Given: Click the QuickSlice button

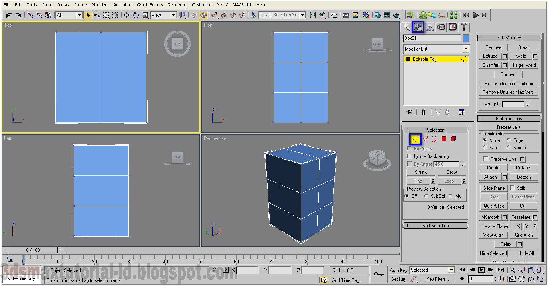Looking at the screenshot, I should pos(493,206).
